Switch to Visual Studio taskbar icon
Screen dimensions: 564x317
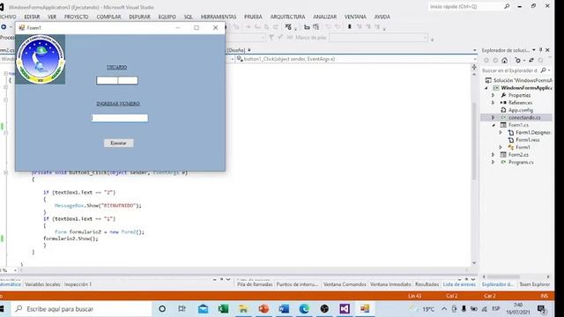click(x=345, y=309)
